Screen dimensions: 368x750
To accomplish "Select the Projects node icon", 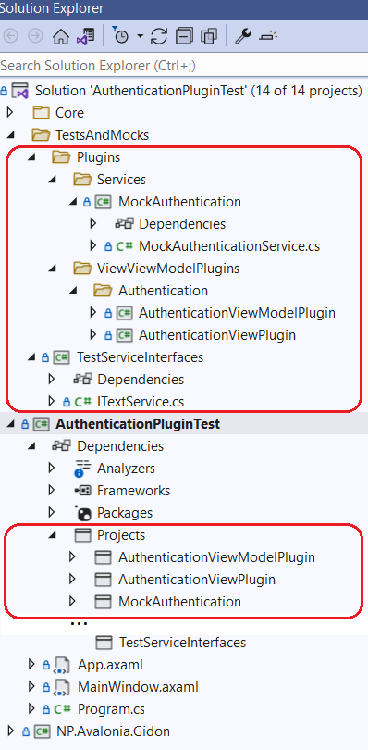I will coord(82,535).
